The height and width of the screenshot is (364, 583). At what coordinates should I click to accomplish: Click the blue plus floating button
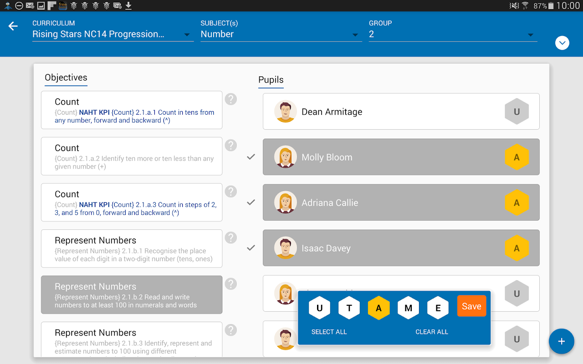561,341
